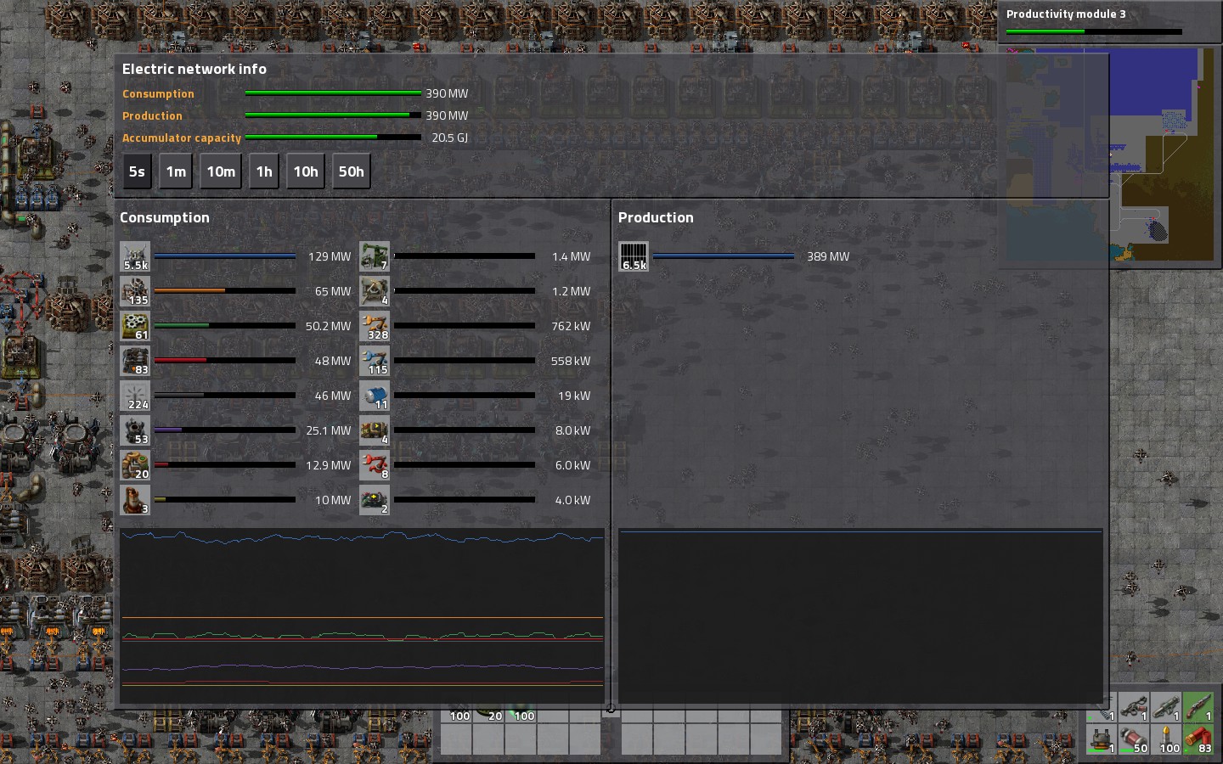The width and height of the screenshot is (1223, 764).
Task: Click the 20.5 GJ accumulator value
Action: coord(449,138)
